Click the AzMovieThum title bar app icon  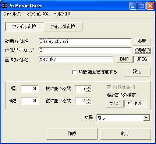pyautogui.click(x=5, y=6)
